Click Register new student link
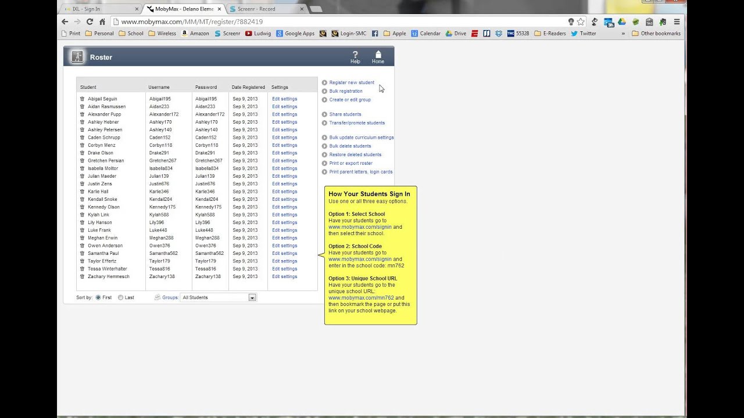The image size is (744, 418). [352, 82]
